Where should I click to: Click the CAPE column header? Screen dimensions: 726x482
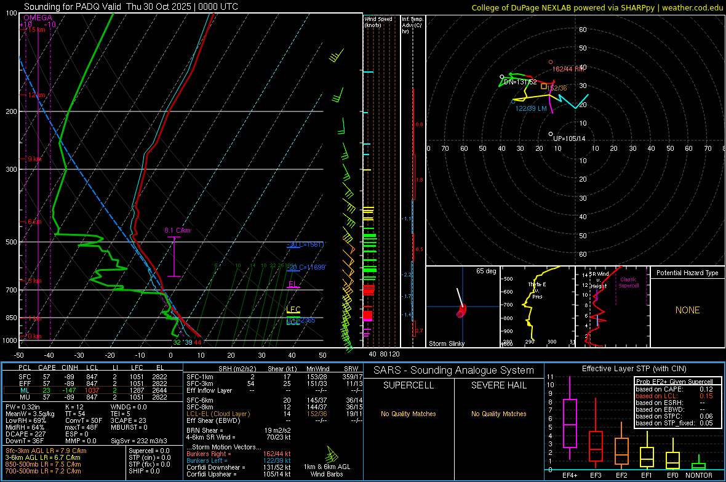[x=47, y=368]
